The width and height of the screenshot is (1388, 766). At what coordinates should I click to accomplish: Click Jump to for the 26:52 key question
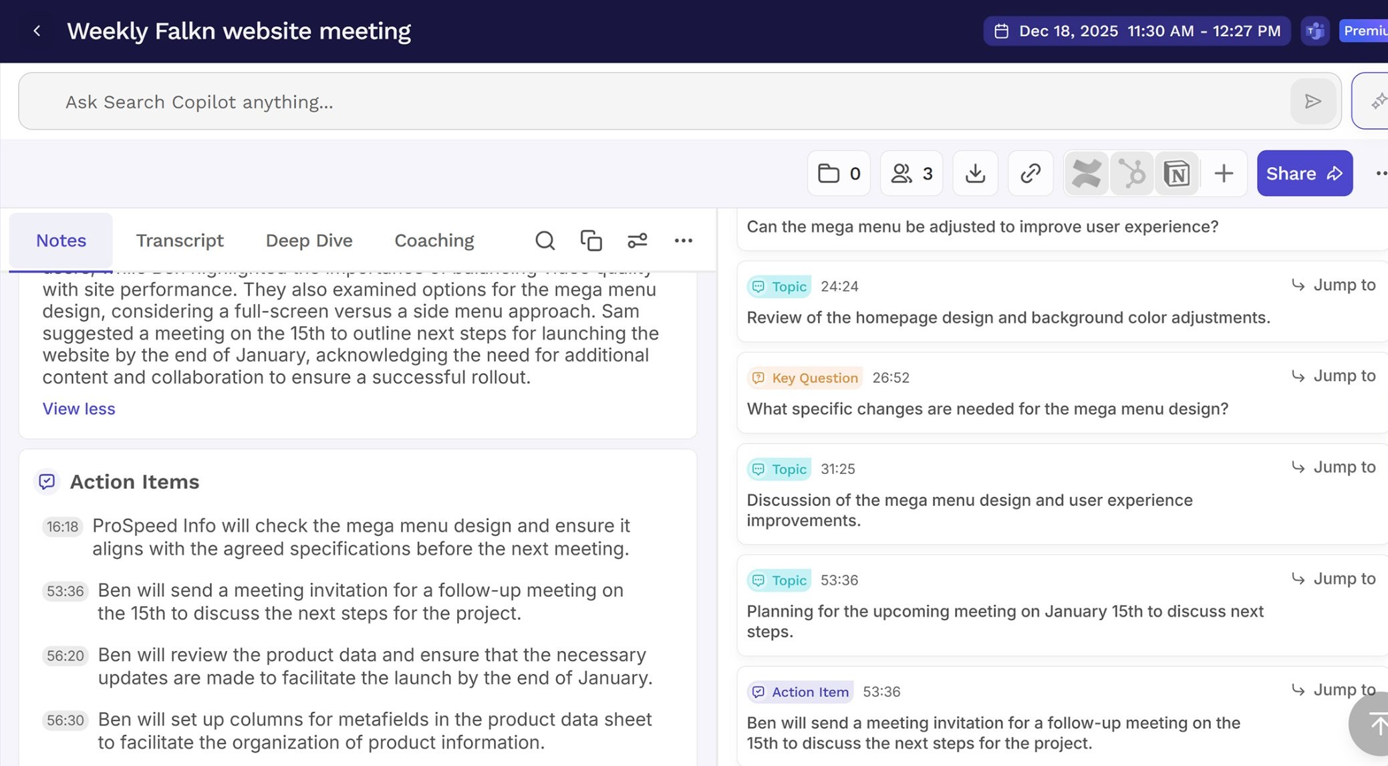1334,376
